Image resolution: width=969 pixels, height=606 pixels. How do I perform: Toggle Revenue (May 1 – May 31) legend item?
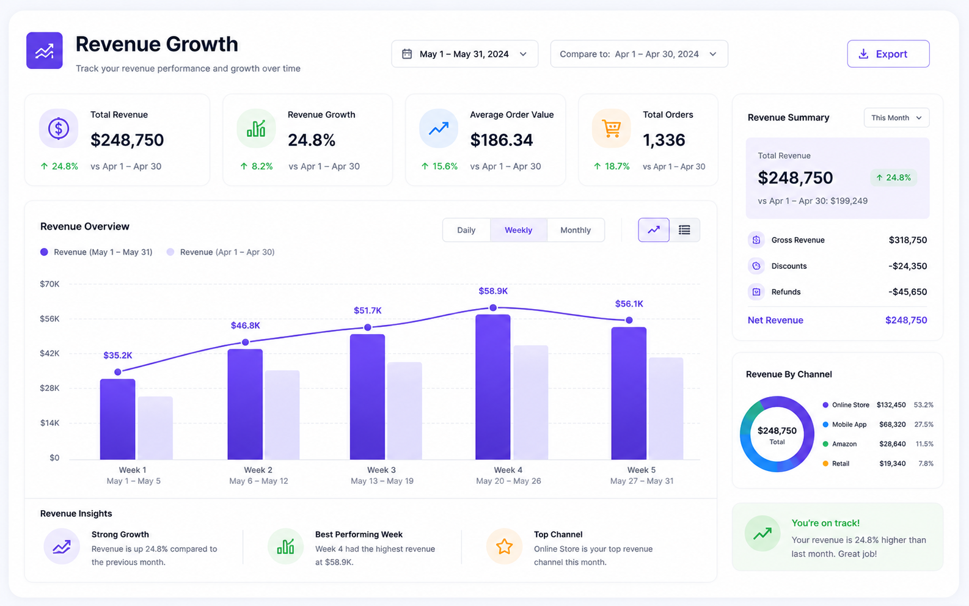click(x=97, y=252)
